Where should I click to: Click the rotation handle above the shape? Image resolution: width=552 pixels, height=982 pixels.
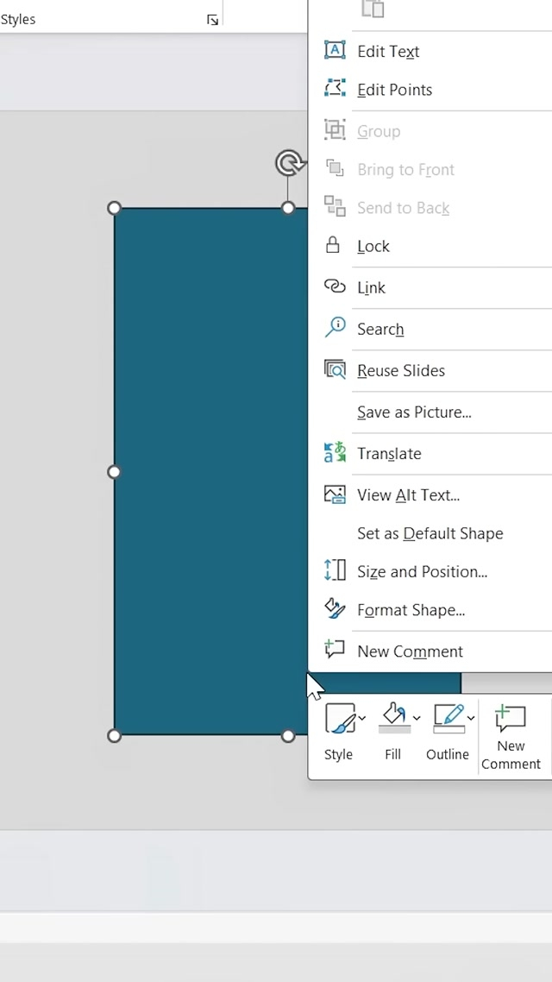point(289,162)
